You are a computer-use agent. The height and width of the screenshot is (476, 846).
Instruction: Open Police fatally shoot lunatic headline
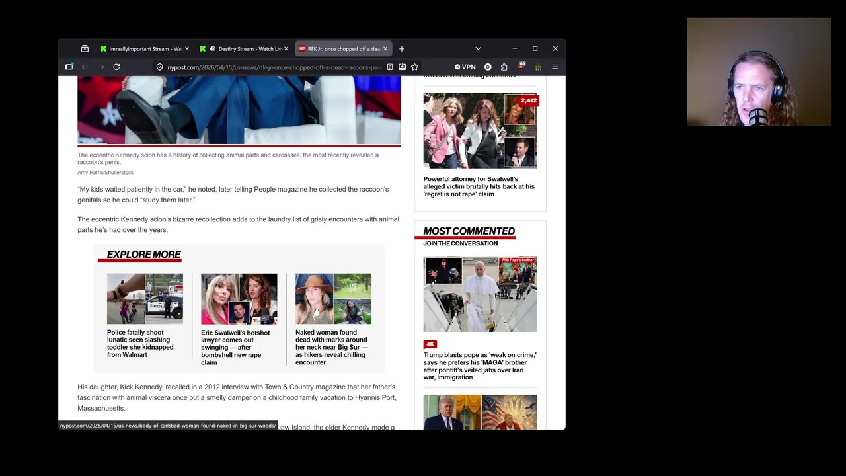pos(140,344)
